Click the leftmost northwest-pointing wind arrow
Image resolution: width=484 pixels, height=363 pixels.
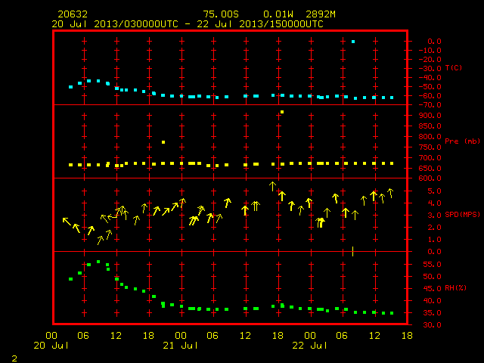[x=67, y=222]
